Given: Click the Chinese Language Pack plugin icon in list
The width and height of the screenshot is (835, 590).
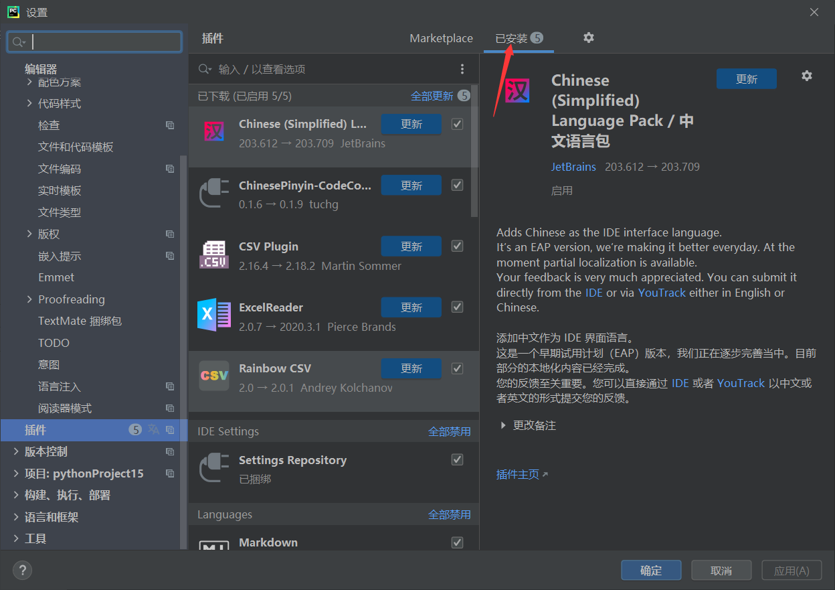Looking at the screenshot, I should tap(214, 131).
